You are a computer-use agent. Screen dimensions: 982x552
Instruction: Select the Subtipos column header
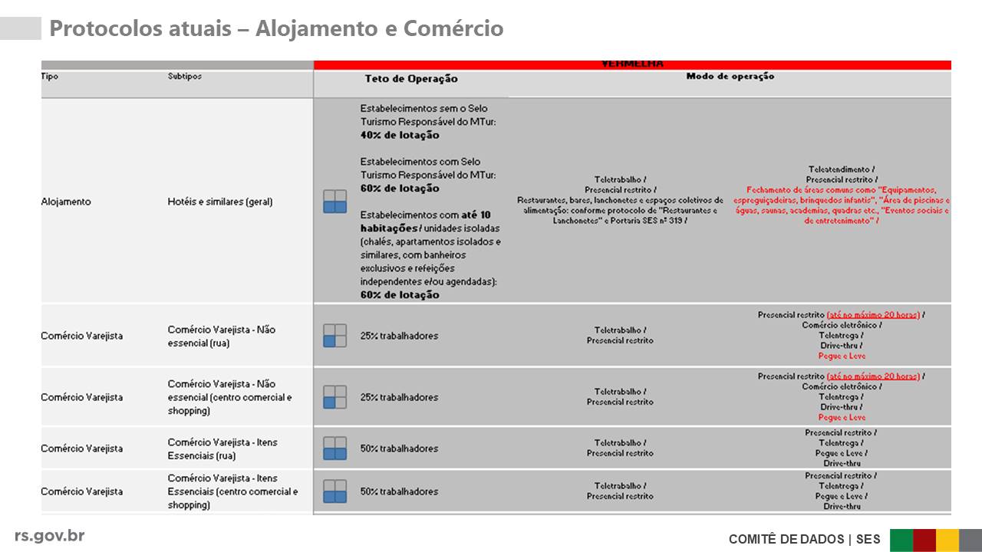tap(185, 77)
